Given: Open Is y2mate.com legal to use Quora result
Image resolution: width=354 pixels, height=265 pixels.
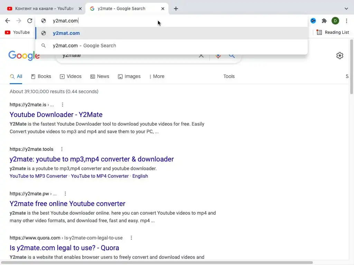Looking at the screenshot, I should (64, 248).
